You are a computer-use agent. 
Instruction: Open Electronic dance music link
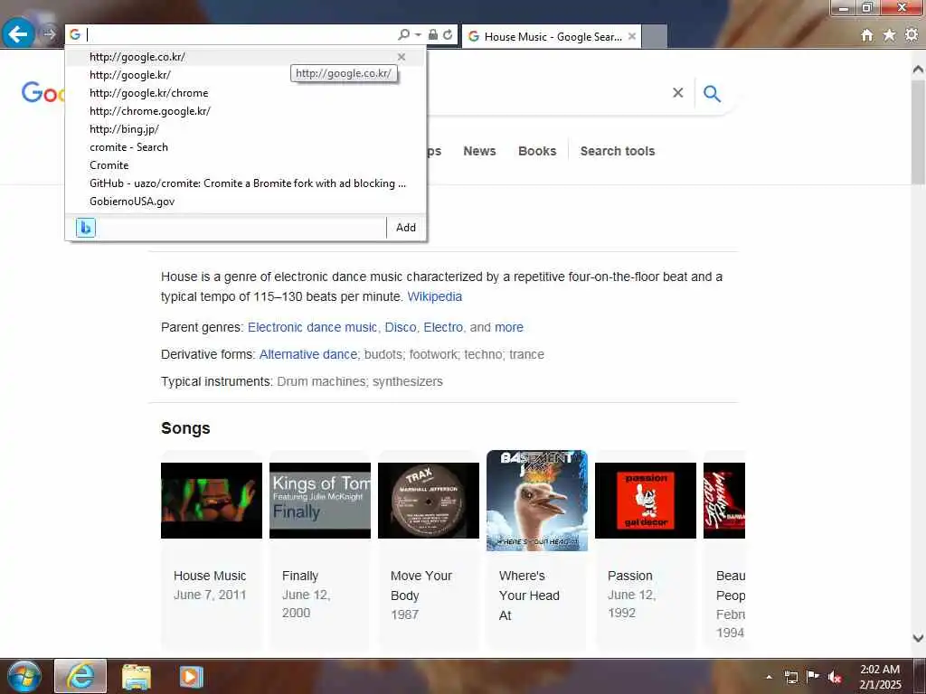(312, 327)
